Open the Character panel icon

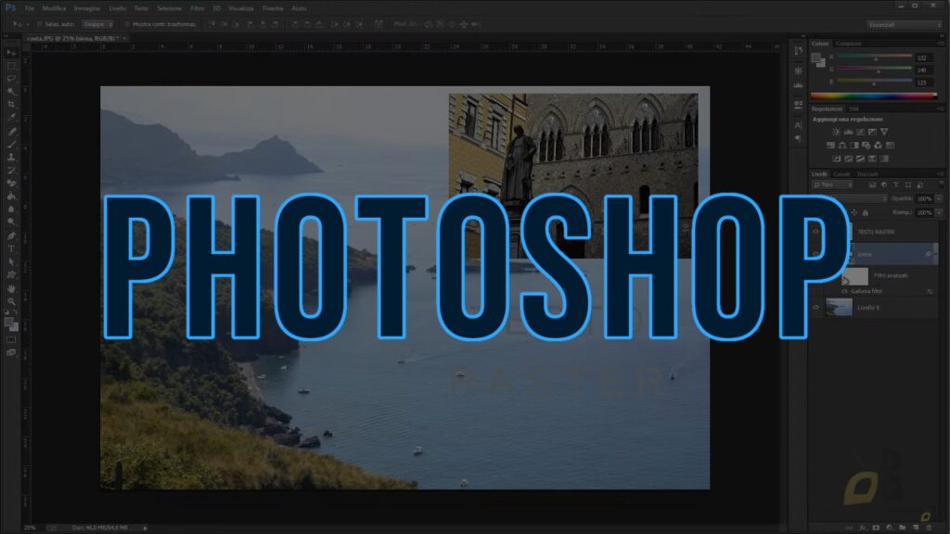point(798,125)
